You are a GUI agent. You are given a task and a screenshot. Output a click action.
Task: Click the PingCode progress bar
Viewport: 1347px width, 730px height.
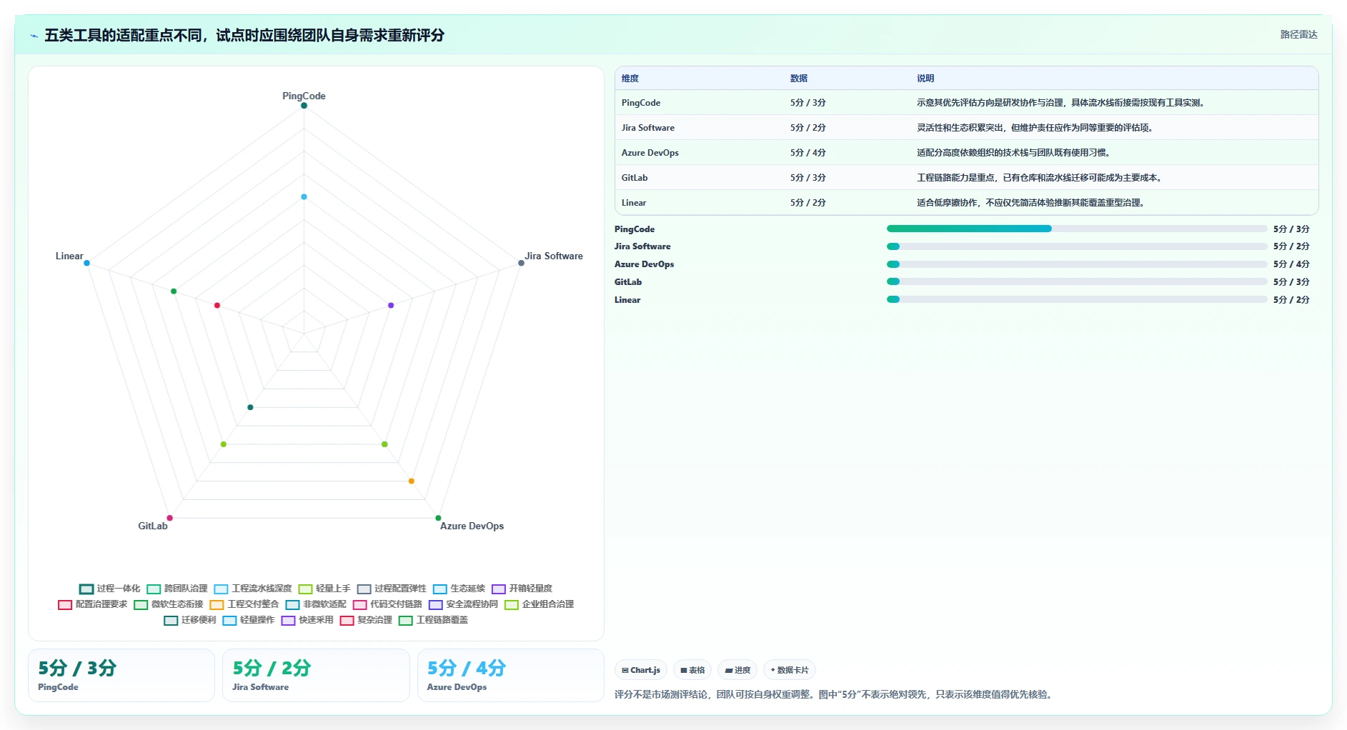pos(1076,229)
